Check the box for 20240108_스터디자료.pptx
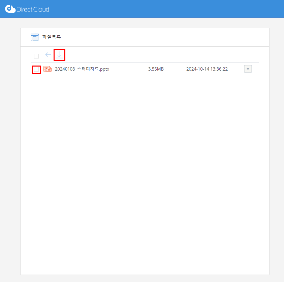284x282 pixels. tap(36, 69)
